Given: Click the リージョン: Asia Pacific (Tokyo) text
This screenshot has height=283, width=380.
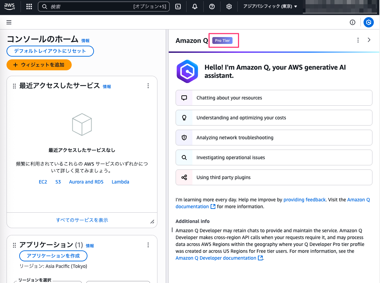Looking at the screenshot, I should [x=53, y=266].
